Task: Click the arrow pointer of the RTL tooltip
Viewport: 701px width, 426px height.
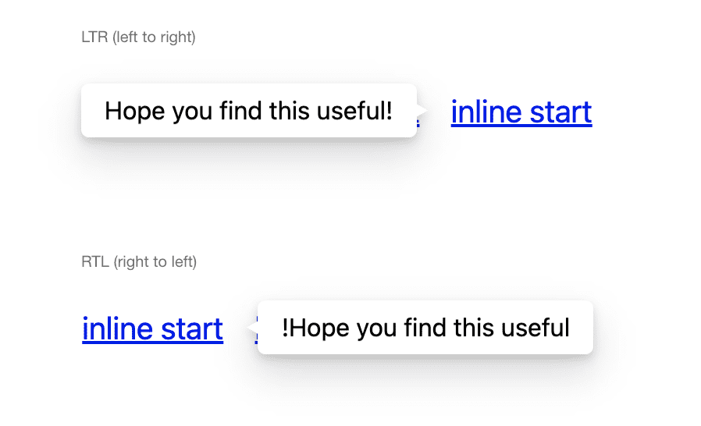Action: (253, 327)
